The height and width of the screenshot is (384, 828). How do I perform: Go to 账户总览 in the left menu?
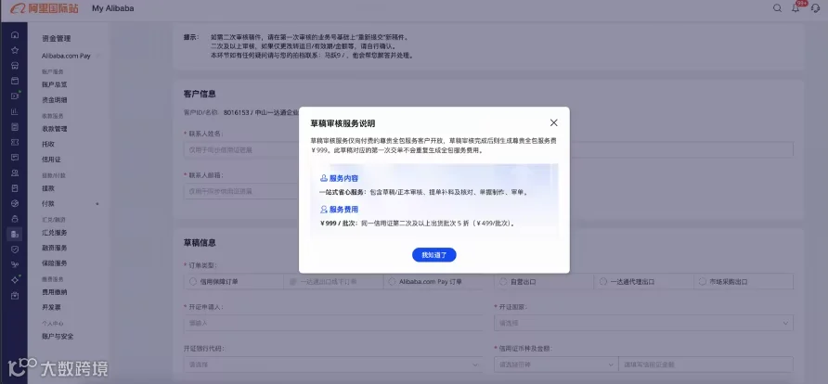coord(55,84)
